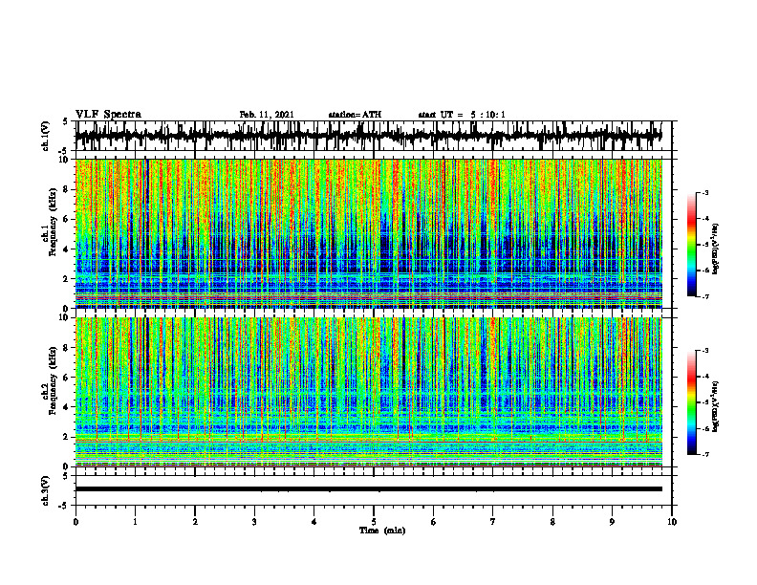757x585 pixels.
Task: Click the "station=ATH" header text
Action: (355, 115)
